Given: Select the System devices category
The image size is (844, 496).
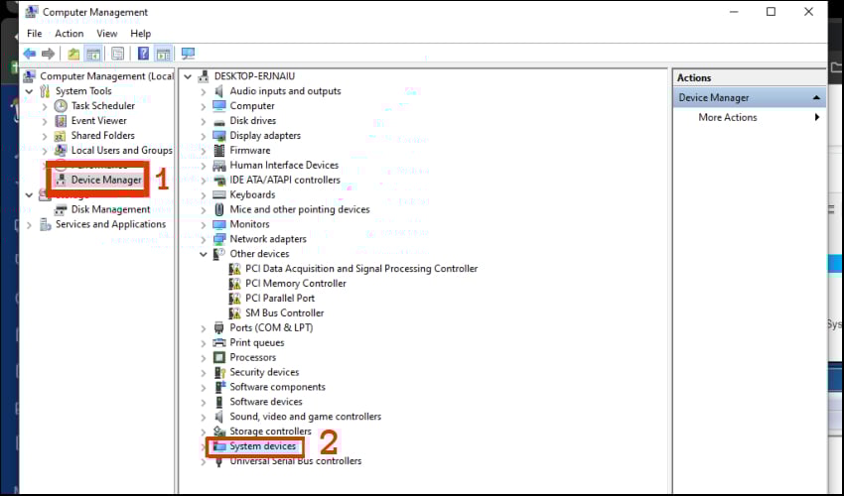Looking at the screenshot, I should pos(263,446).
